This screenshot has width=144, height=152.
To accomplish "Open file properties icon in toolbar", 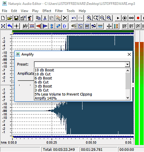I will click(23, 18).
